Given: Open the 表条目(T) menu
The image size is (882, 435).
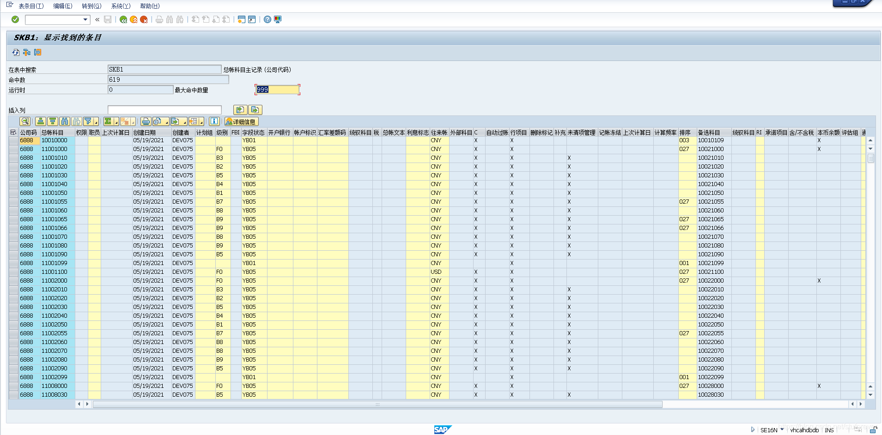Looking at the screenshot, I should pyautogui.click(x=31, y=6).
